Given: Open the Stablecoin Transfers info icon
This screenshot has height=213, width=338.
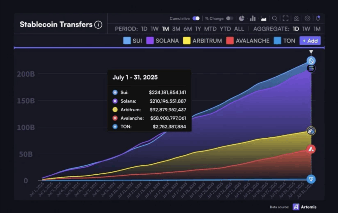Looking at the screenshot, I should pyautogui.click(x=98, y=24).
